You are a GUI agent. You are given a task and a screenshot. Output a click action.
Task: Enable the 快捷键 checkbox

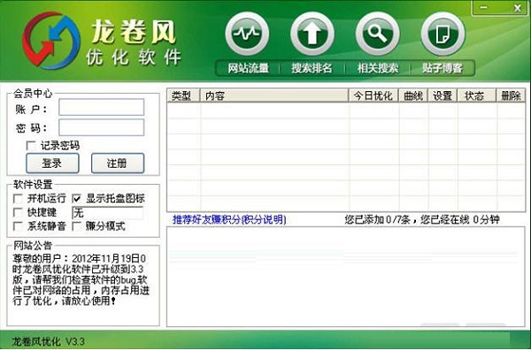click(x=18, y=212)
